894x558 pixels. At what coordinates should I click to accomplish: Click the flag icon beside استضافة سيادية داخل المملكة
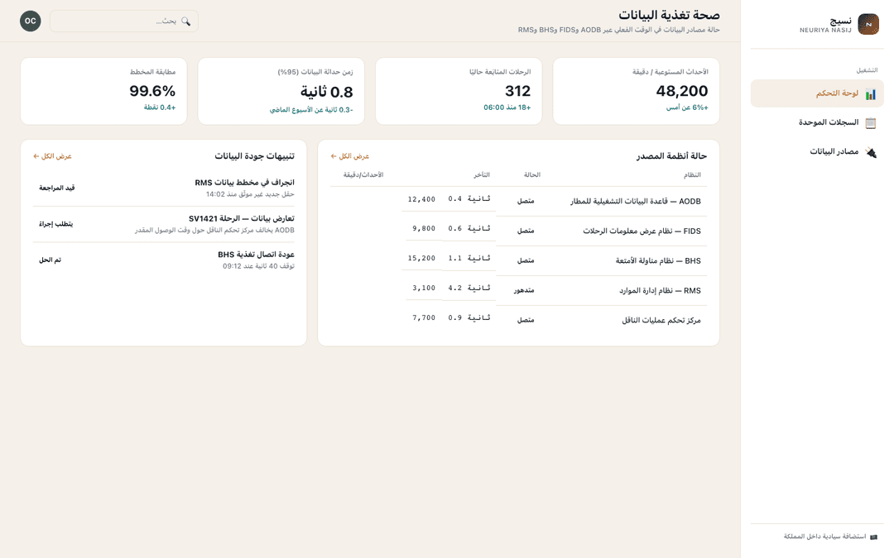point(873,537)
